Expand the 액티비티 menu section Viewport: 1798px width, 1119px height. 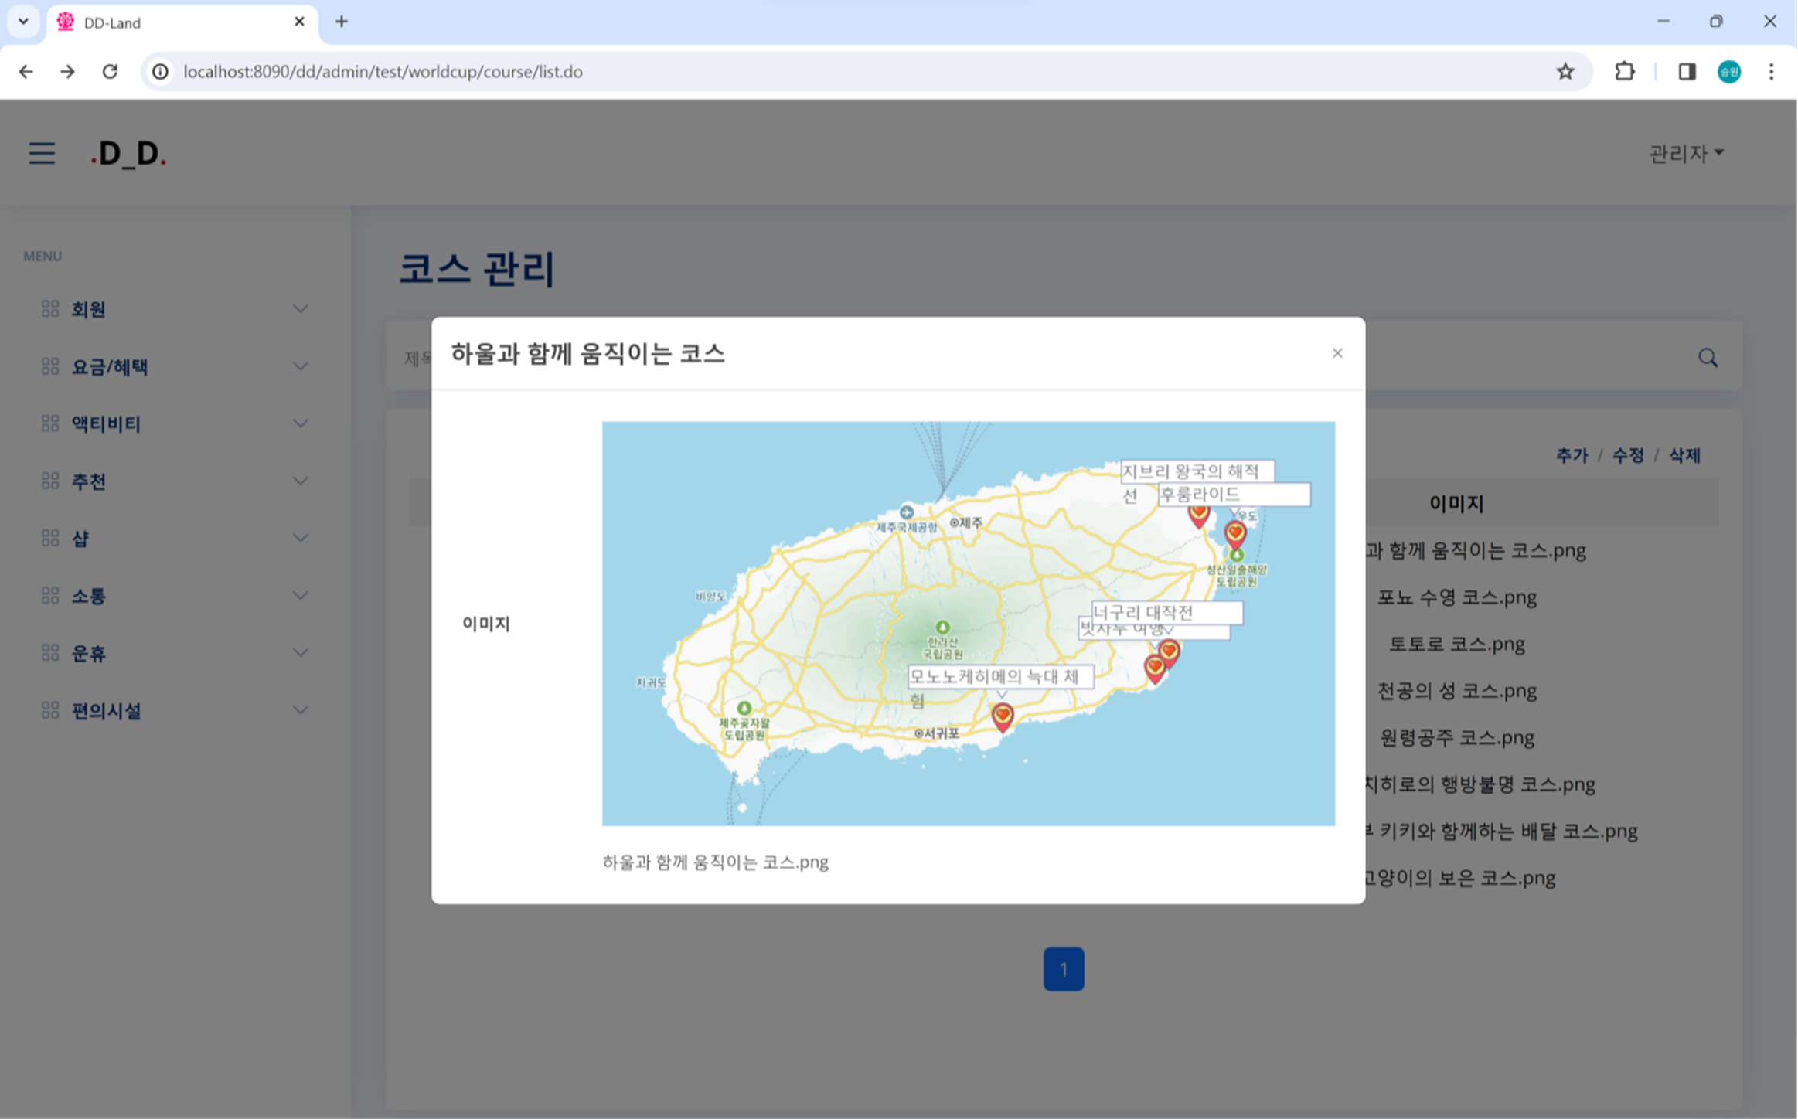(175, 423)
